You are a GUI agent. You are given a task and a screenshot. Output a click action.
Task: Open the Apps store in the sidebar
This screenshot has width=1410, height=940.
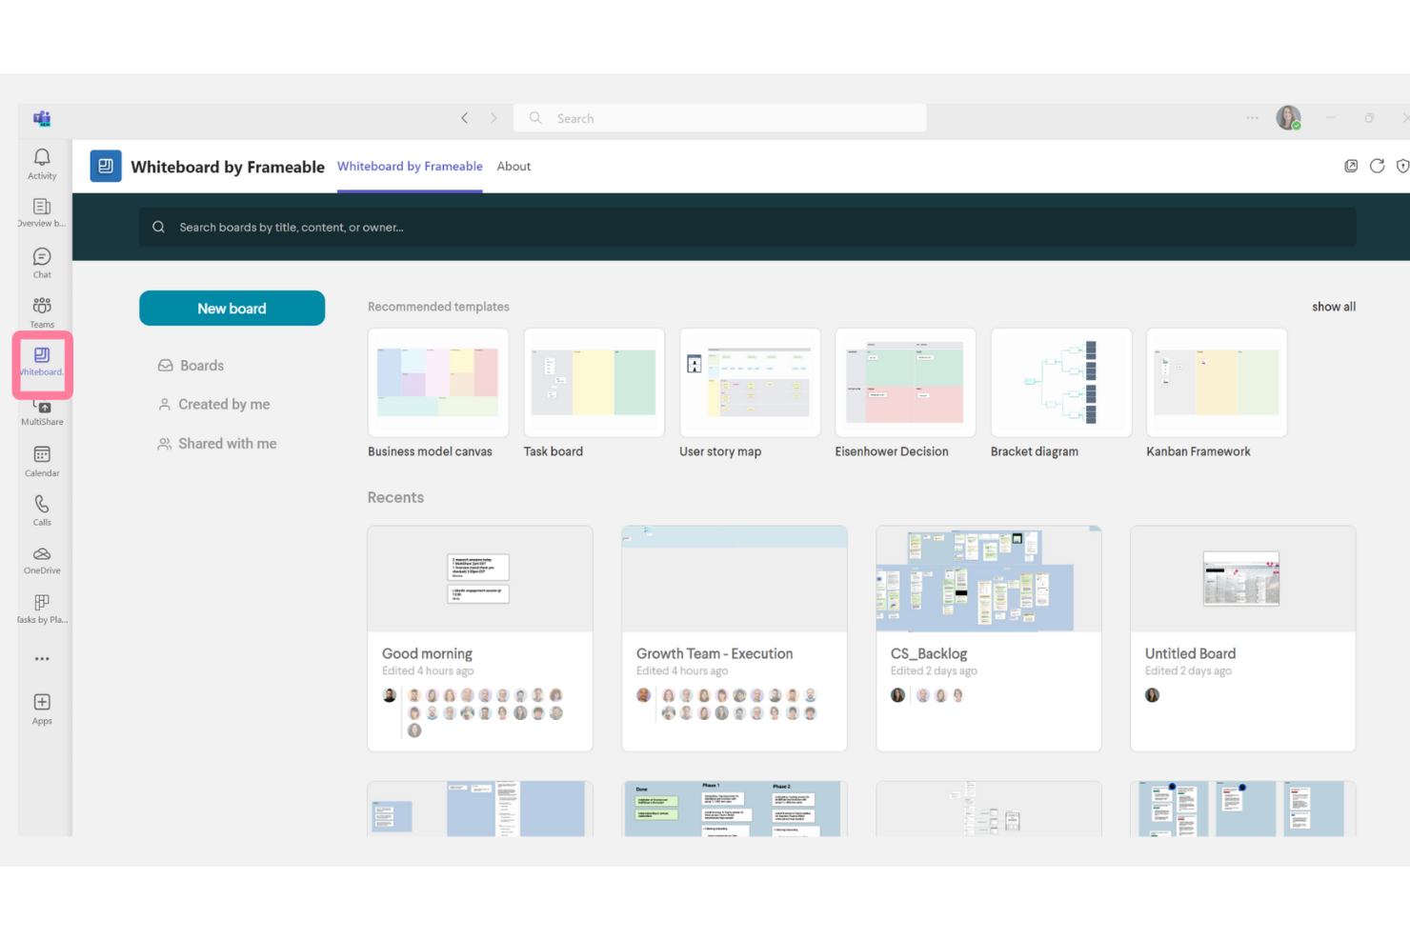tap(42, 709)
